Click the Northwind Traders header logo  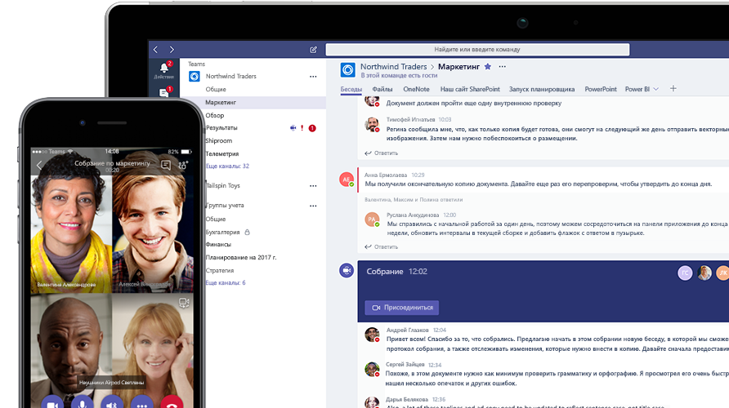coord(348,70)
